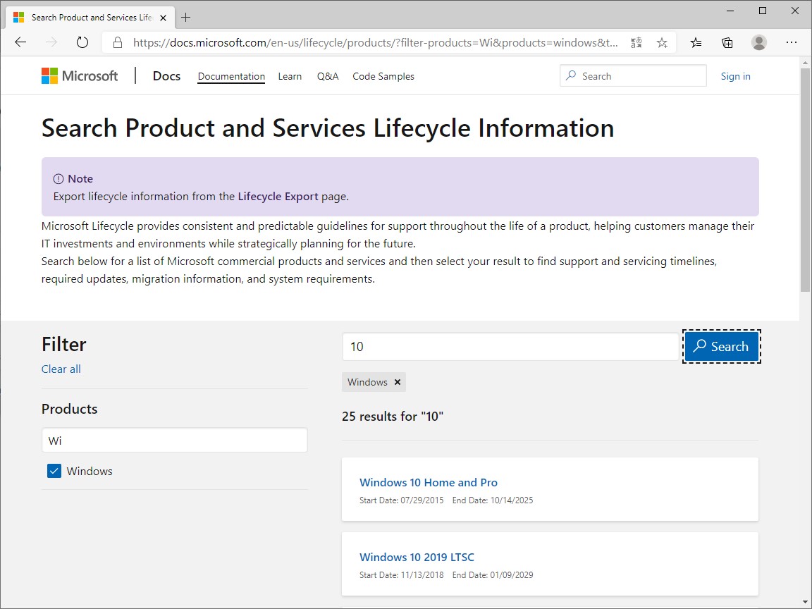Go to the Q&A nav item
The image size is (812, 609).
[x=328, y=76]
